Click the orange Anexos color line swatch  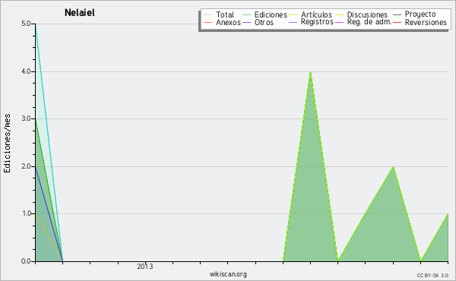(x=207, y=22)
